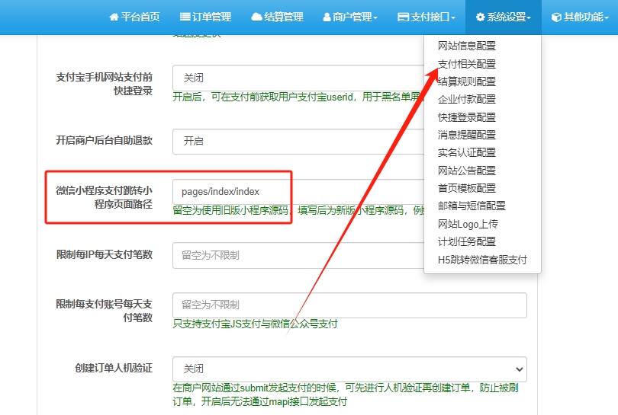618x415 pixels.
Task: Click the home icon beside 平台首页
Action: pyautogui.click(x=114, y=17)
